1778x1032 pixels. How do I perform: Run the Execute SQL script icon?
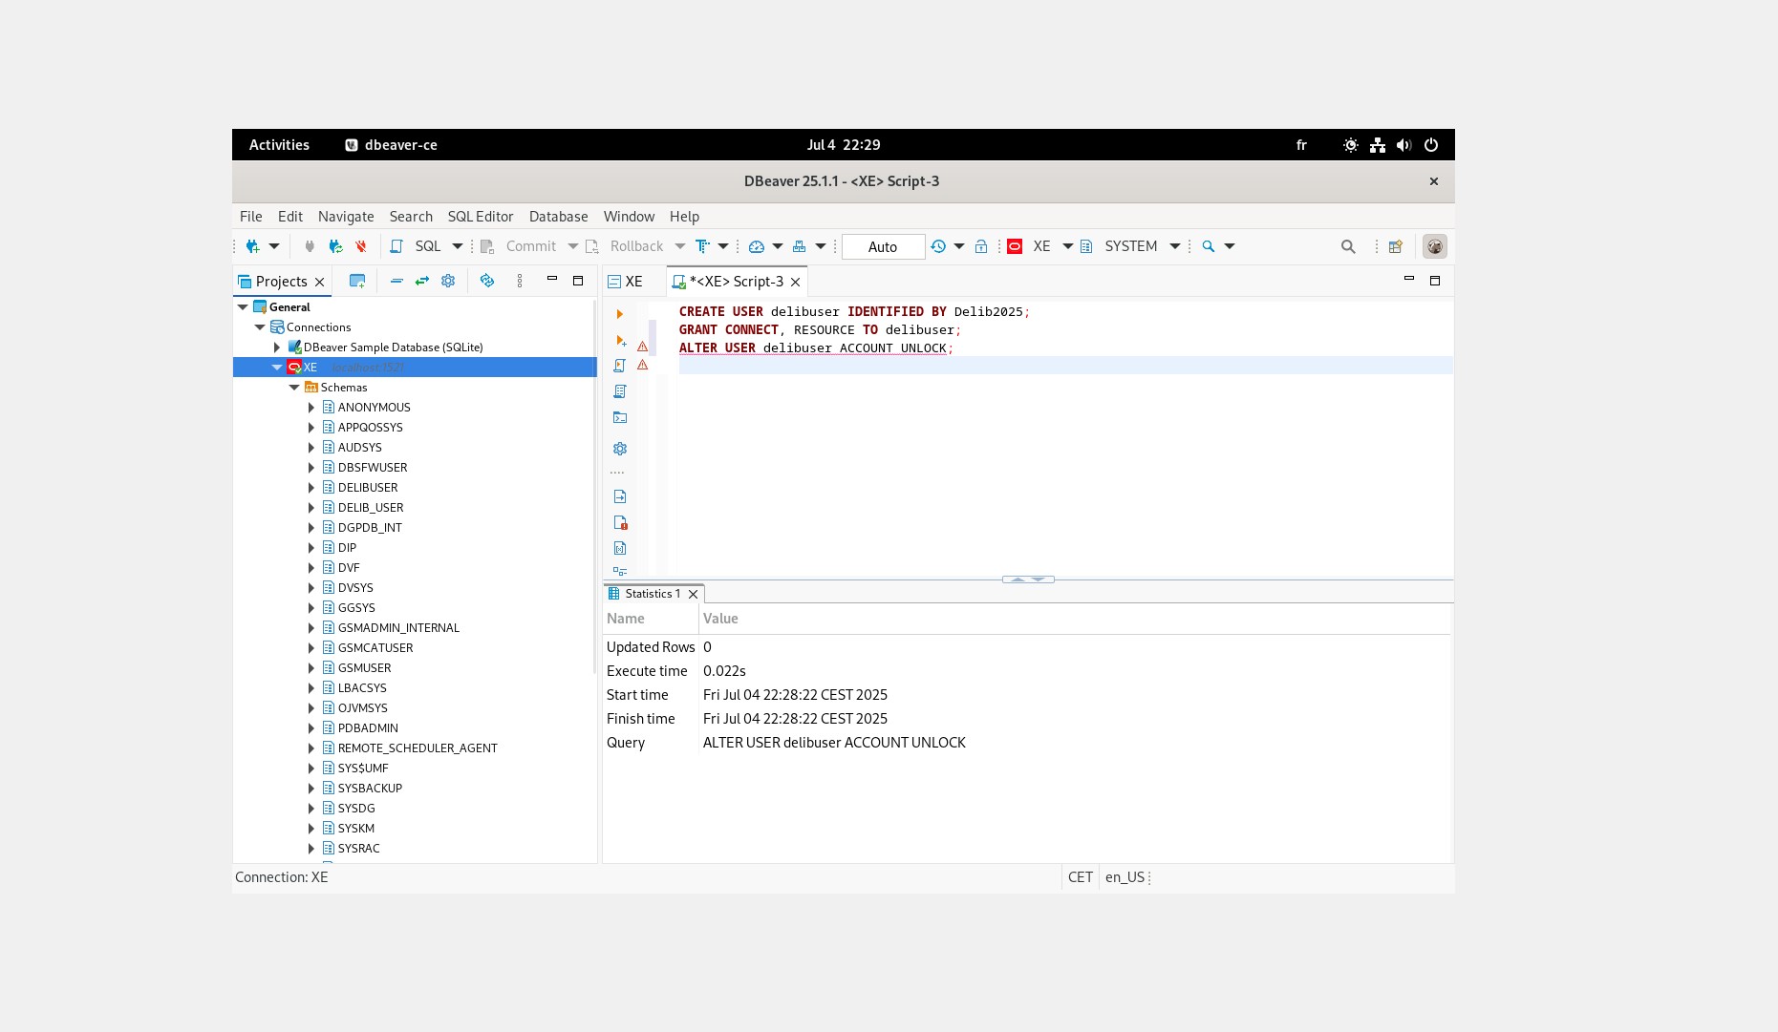(x=620, y=366)
